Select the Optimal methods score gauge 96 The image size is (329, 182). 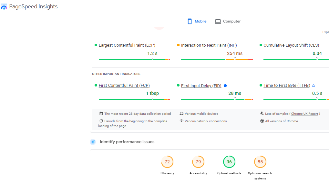[229, 162]
